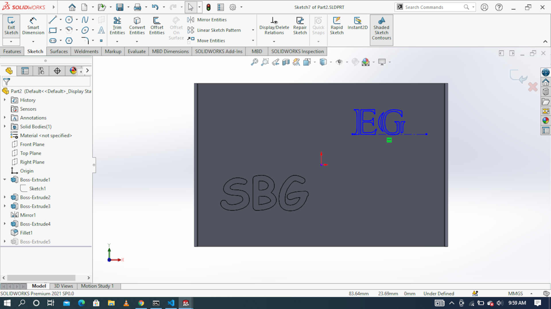Screen dimensions: 551x309
Task: Open the Evaluate ribbon tab
Action: click(136, 51)
